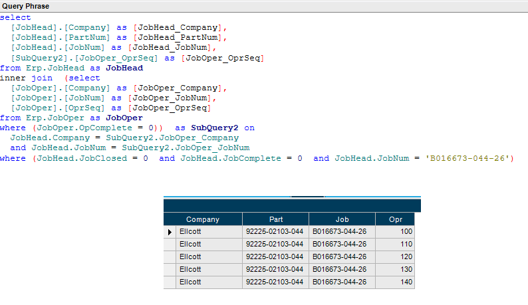Select row indicator arrow for Opr 100
Image resolution: width=528 pixels, height=305 pixels.
170,232
